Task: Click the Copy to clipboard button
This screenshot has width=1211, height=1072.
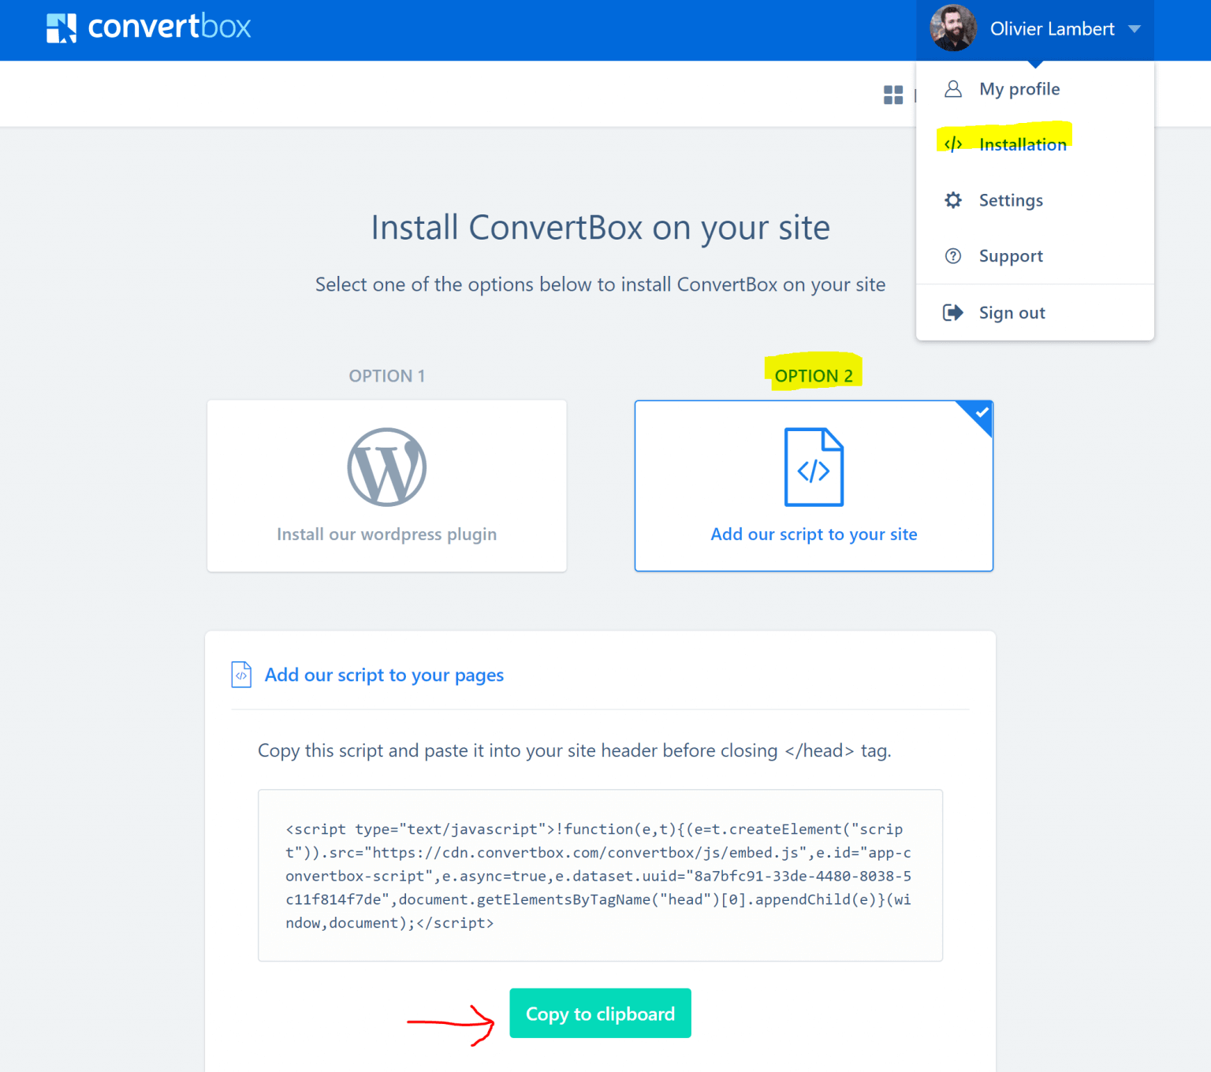Action: (x=600, y=1014)
